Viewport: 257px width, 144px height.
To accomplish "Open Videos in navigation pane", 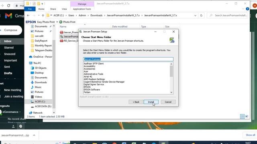I will click(x=37, y=97).
